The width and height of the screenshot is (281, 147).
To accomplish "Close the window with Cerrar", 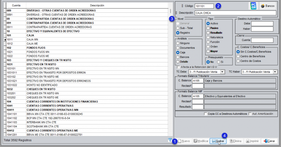I will click(269, 141).
